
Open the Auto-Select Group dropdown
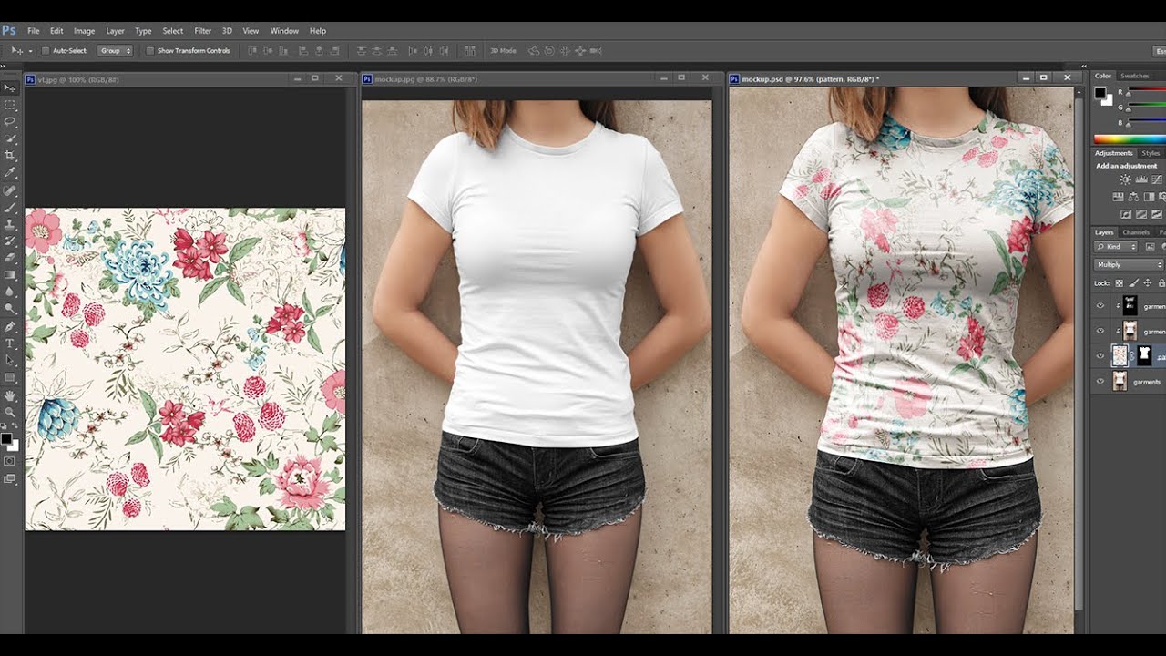point(116,51)
